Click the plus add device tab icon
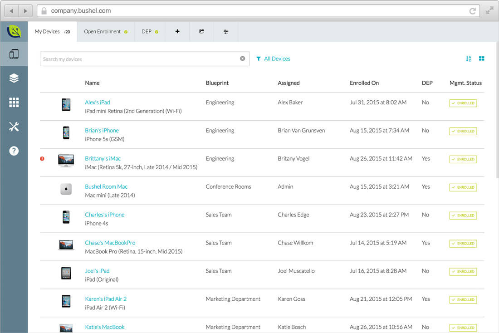499x333 pixels. [177, 31]
